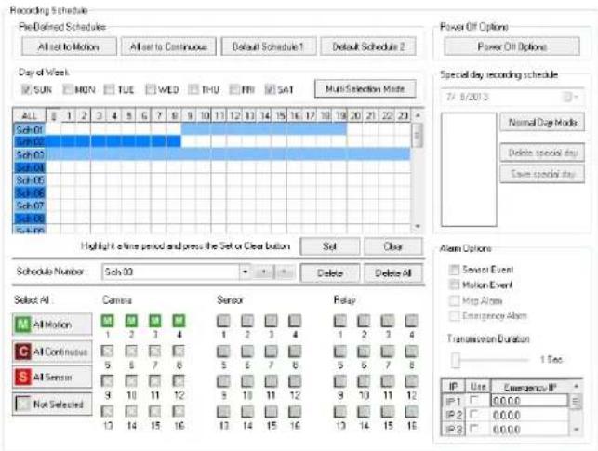This screenshot has width=598, height=451.
Task: Select Relay 10 icon
Action: click(364, 381)
